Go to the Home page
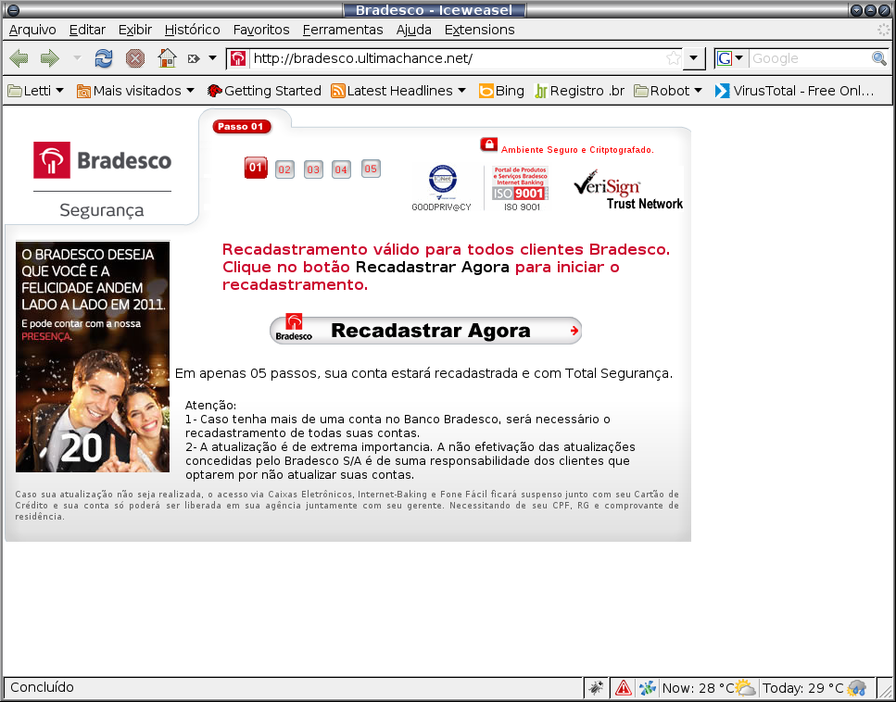Image resolution: width=896 pixels, height=702 pixels. pyautogui.click(x=167, y=58)
